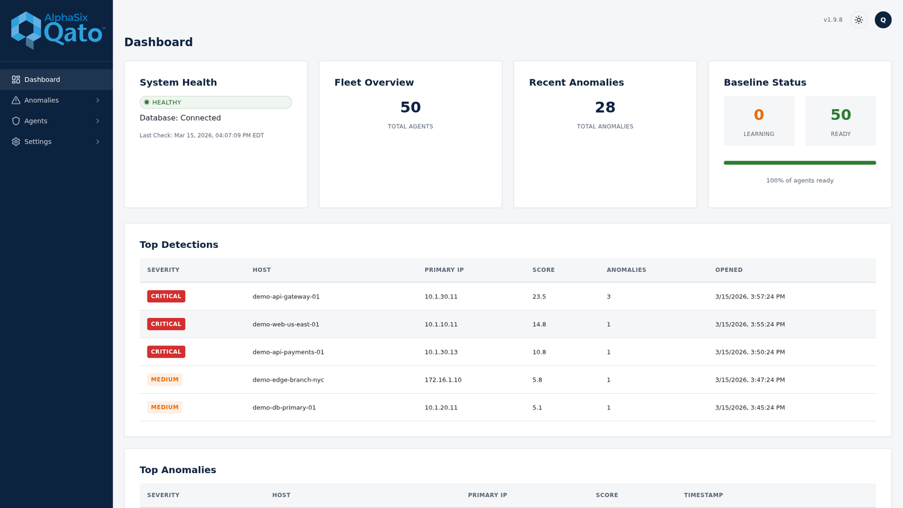Click score value 10.8
Viewport: 903px width, 508px height.
(x=539, y=352)
